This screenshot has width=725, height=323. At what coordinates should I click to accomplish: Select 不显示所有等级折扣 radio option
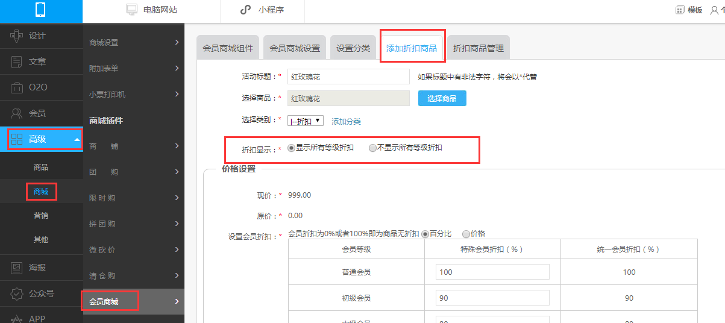[x=372, y=148]
